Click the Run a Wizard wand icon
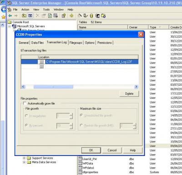The height and width of the screenshot is (175, 182). pyautogui.click(x=80, y=15)
